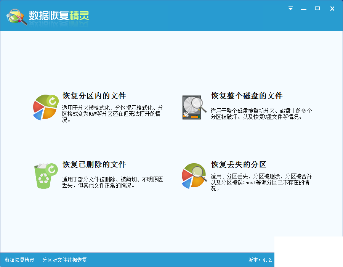Close the data recovery window
The width and height of the screenshot is (343, 267).
(332, 8)
